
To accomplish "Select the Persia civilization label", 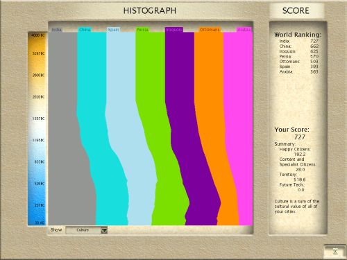I will click(x=142, y=30).
